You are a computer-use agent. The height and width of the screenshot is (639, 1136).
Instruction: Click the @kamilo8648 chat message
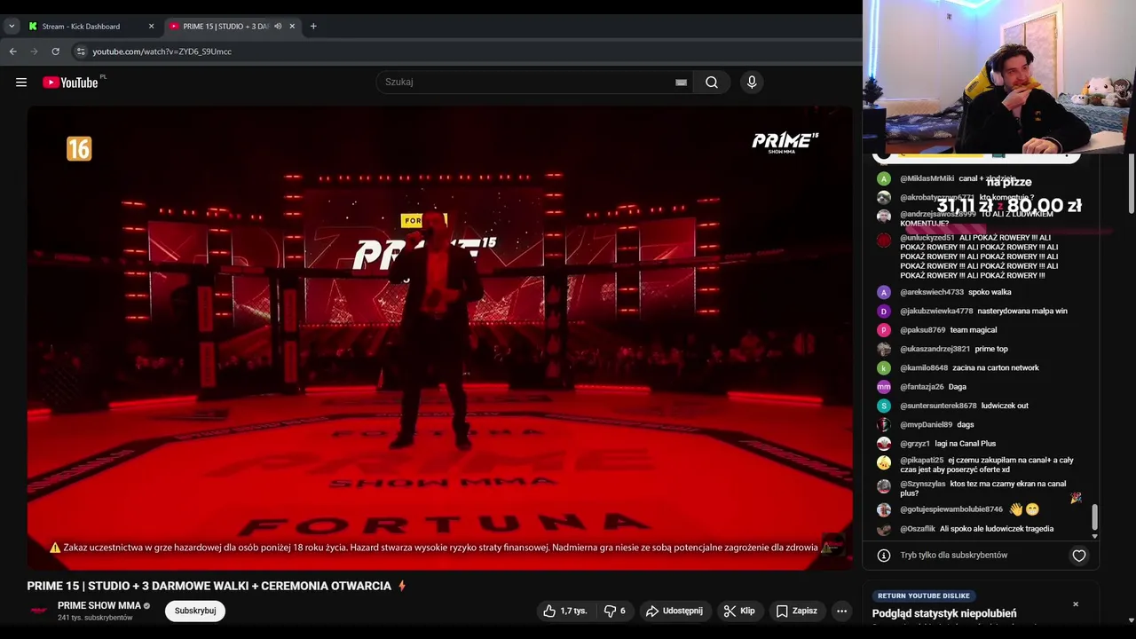click(x=969, y=368)
